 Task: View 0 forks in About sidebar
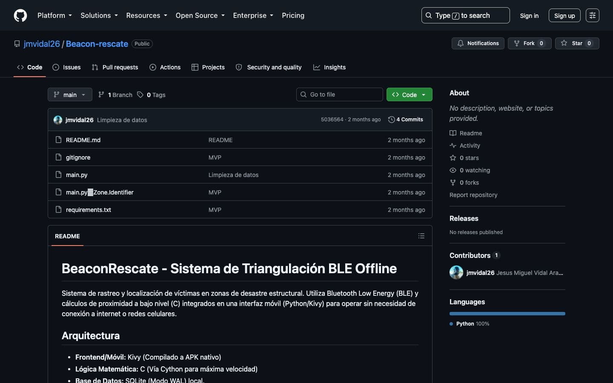(x=464, y=183)
